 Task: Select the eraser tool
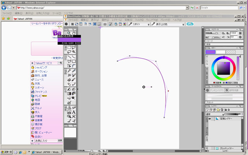[x=69, y=84]
